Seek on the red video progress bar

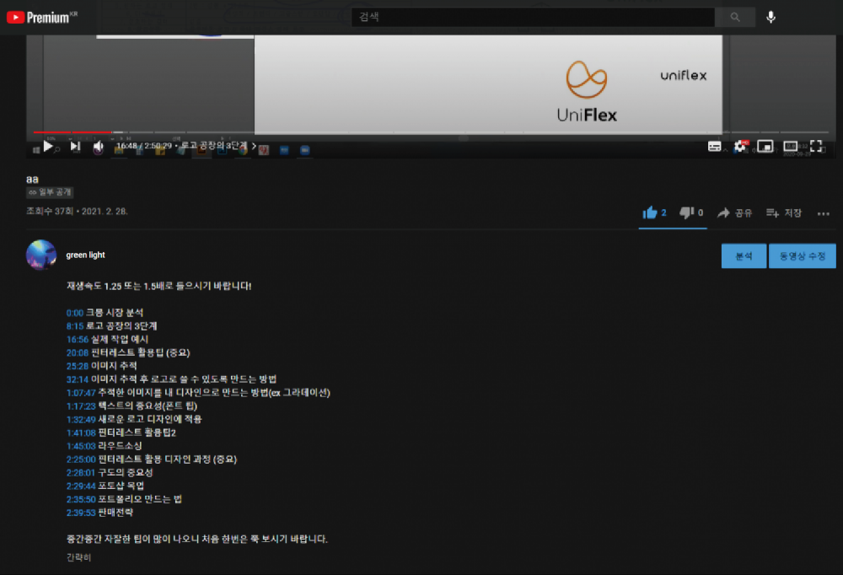coord(72,132)
